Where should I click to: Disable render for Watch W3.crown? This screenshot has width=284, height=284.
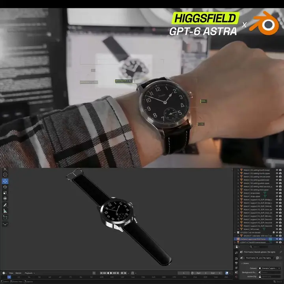tap(280, 229)
